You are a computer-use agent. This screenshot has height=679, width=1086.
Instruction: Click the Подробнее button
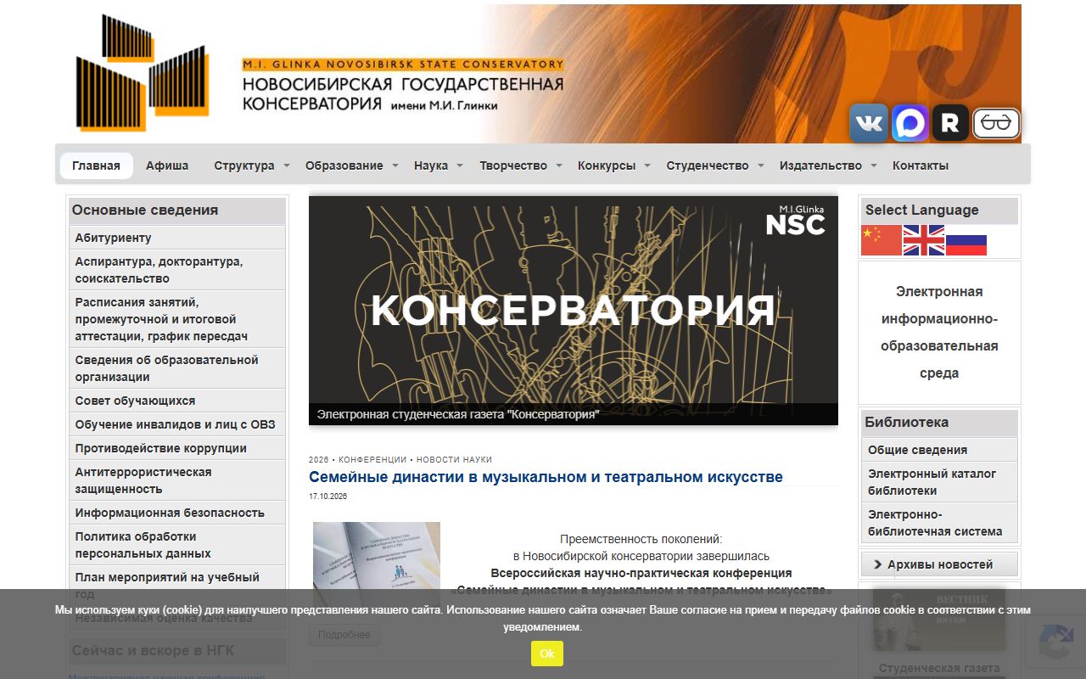pos(344,635)
